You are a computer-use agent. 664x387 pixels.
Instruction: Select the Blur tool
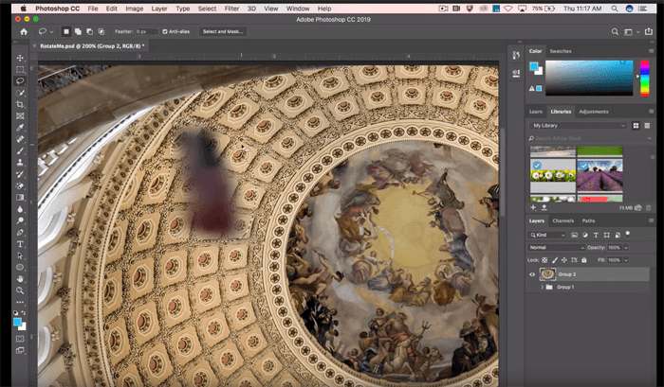pos(20,209)
